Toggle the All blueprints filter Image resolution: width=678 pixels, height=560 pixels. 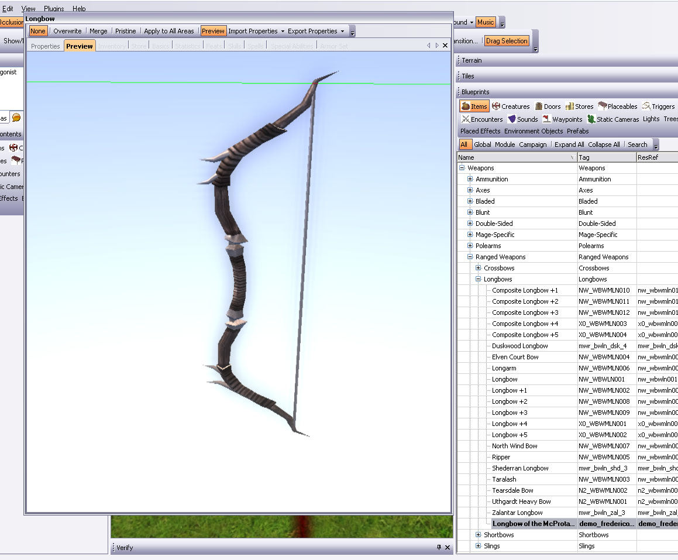464,145
